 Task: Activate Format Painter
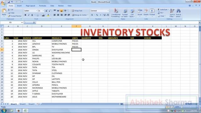[x=15, y=16]
